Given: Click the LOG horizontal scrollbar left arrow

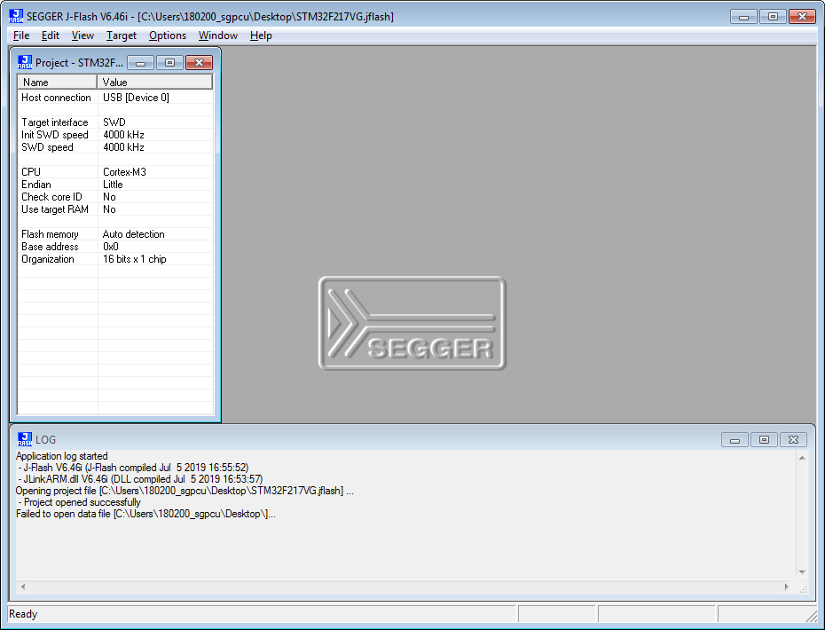Looking at the screenshot, I should [x=23, y=587].
